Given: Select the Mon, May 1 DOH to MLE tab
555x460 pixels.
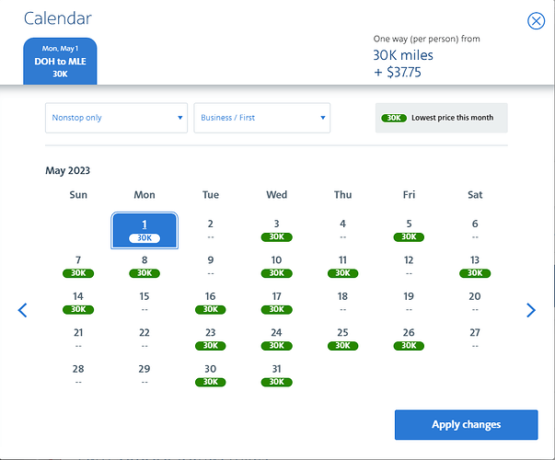Looking at the screenshot, I should 59,61.
